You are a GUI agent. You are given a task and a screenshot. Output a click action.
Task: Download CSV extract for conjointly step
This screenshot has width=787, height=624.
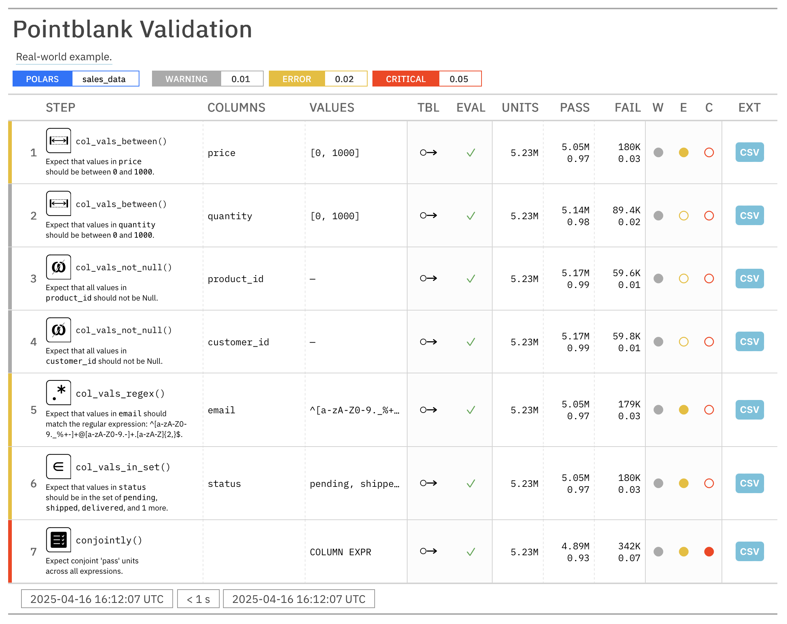749,552
